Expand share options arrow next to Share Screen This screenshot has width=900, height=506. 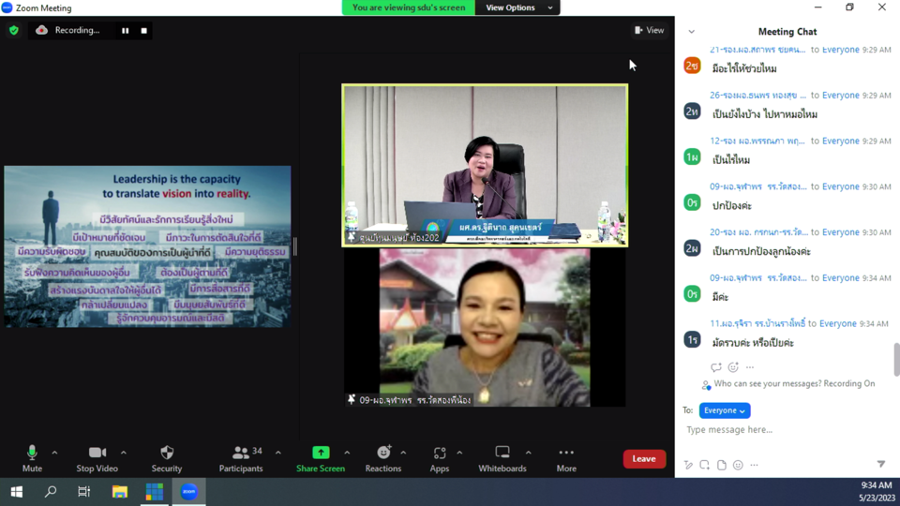[x=347, y=453]
